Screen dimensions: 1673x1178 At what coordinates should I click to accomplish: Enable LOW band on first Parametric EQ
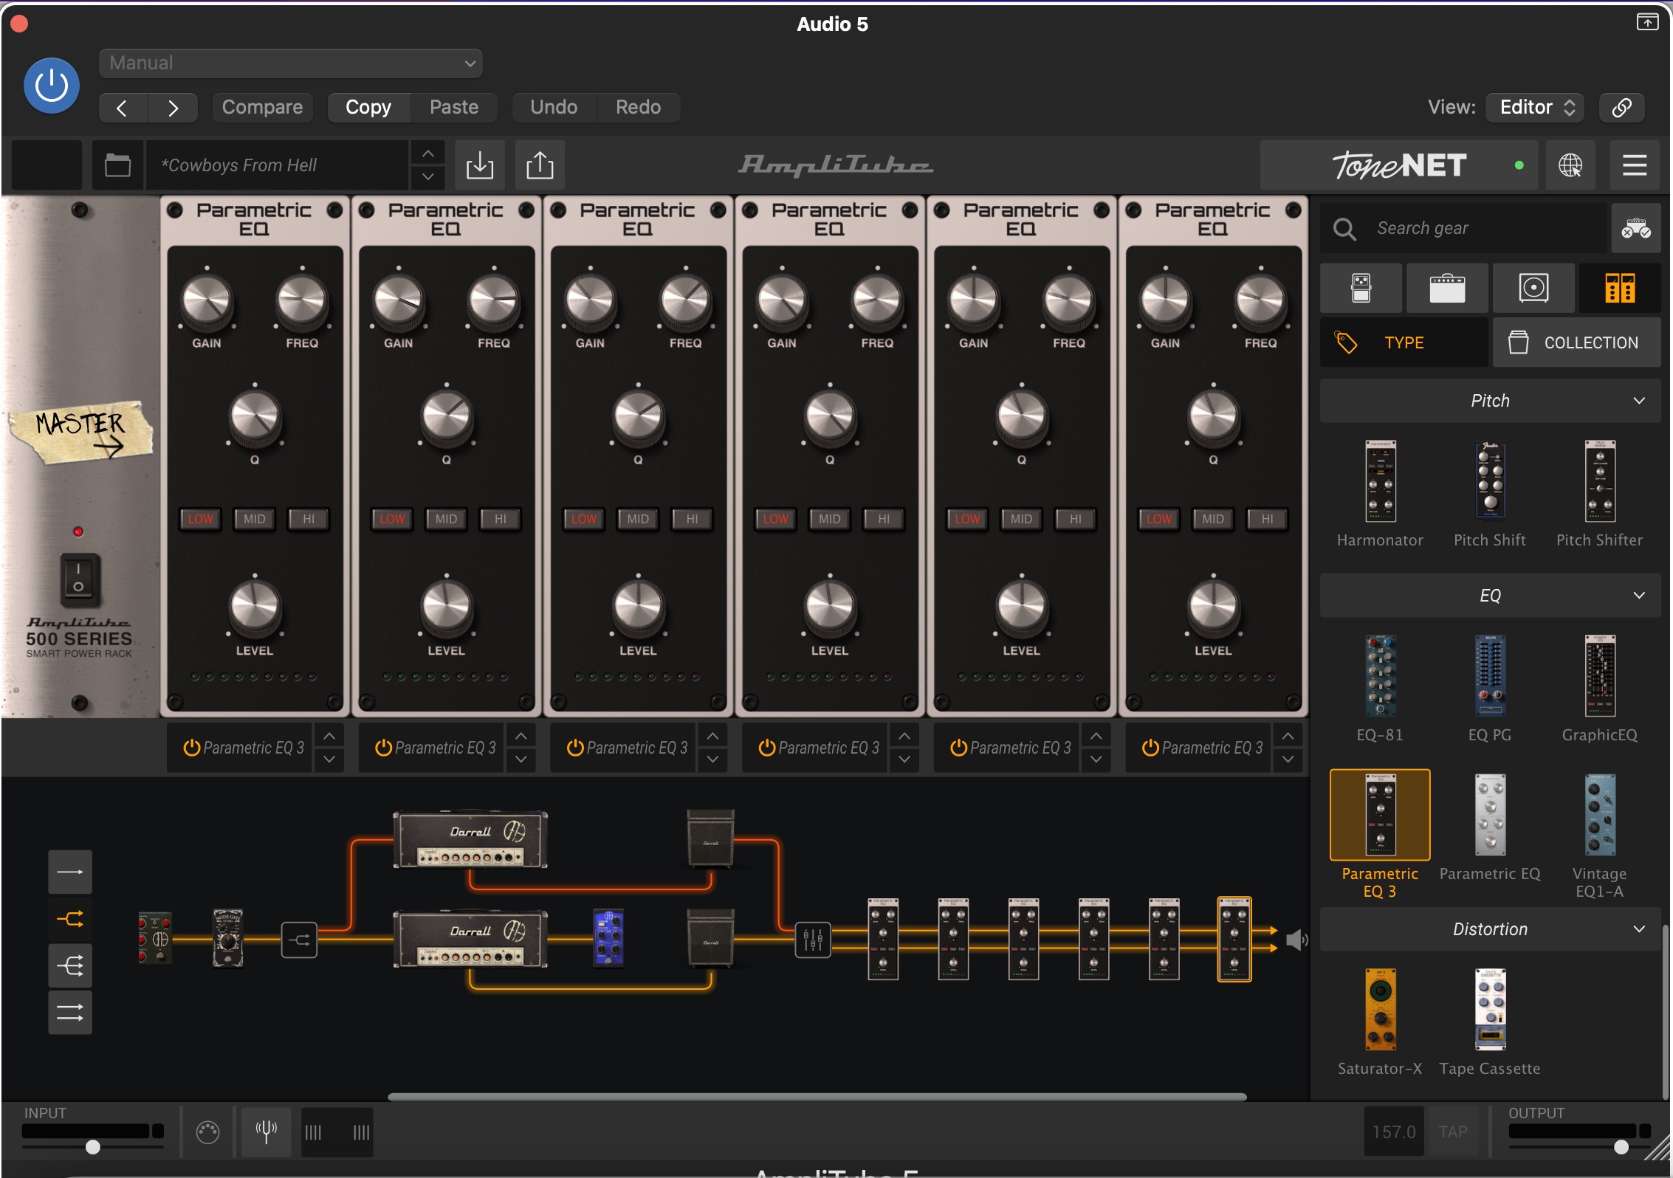coord(200,519)
